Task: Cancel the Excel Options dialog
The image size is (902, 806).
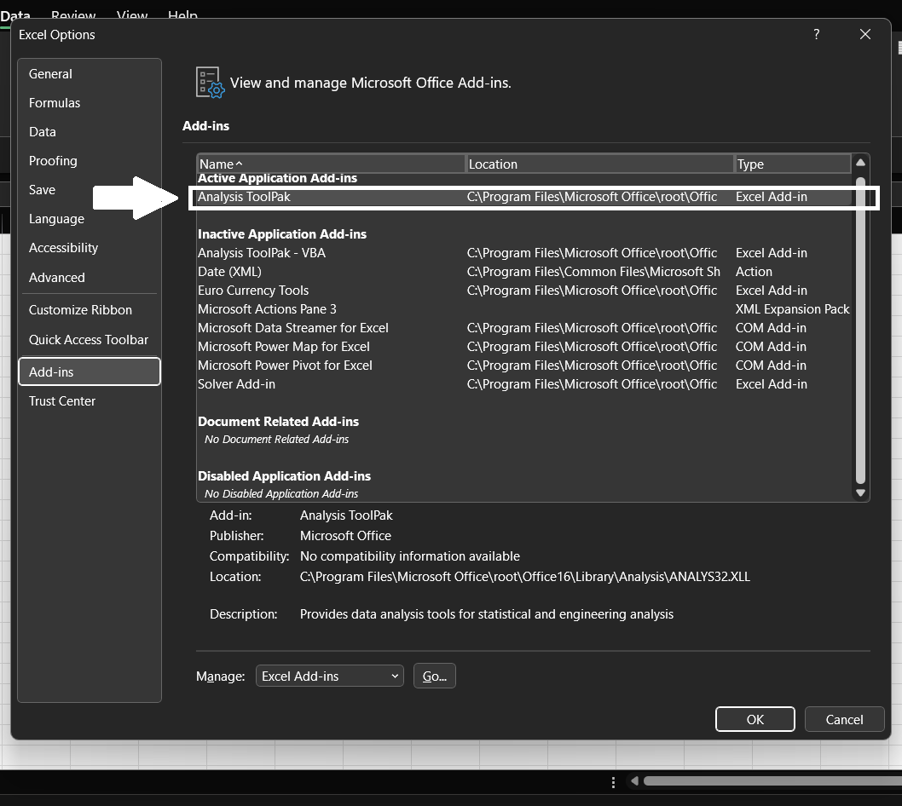Action: tap(844, 719)
